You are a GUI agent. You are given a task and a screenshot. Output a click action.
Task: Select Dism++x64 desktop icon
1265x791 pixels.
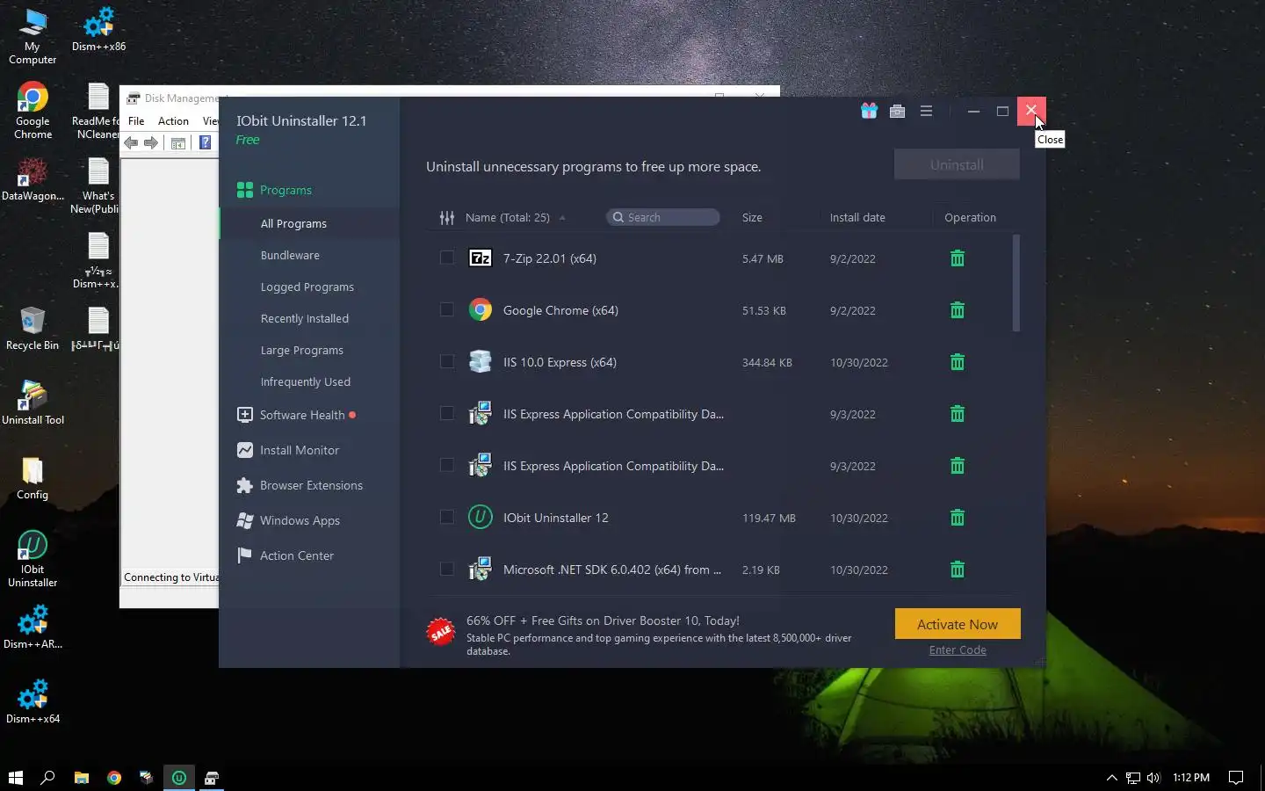(33, 701)
